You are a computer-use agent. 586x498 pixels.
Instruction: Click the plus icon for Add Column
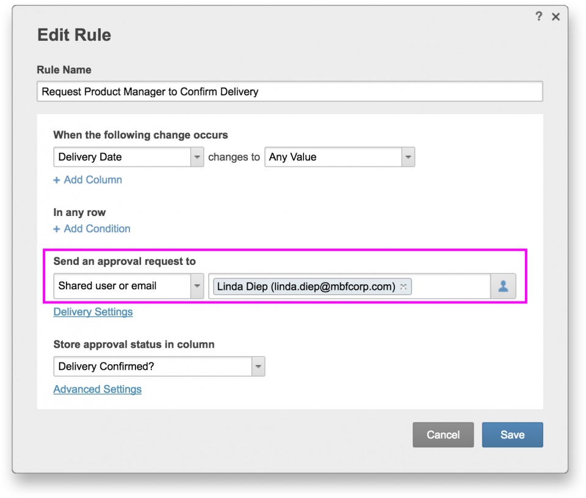pos(57,180)
